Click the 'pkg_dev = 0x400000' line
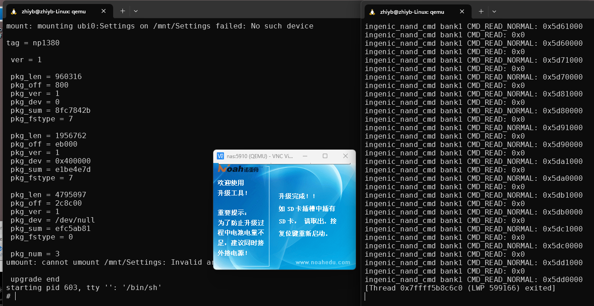The image size is (594, 306). coord(51,161)
